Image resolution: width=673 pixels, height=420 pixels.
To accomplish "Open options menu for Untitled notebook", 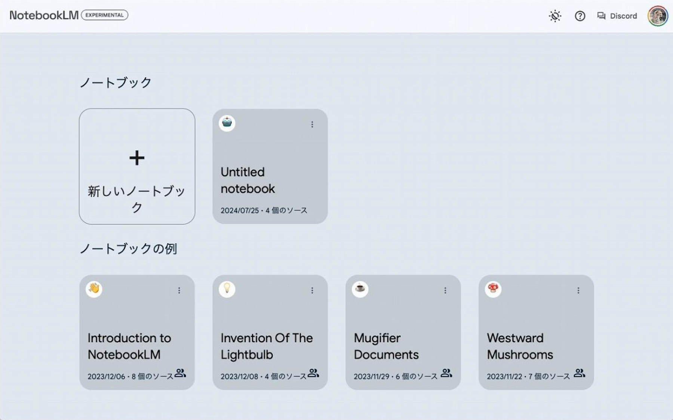I will coord(312,124).
